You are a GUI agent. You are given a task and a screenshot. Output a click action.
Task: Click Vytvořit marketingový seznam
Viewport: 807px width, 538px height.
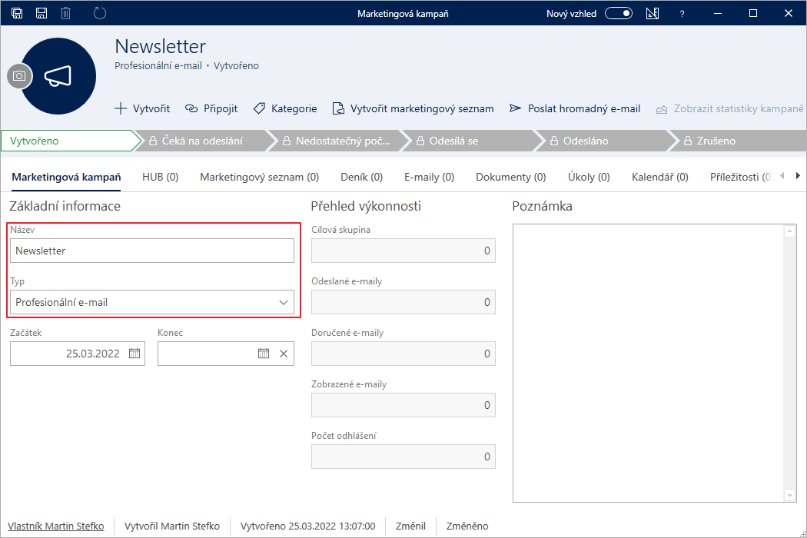pyautogui.click(x=413, y=108)
